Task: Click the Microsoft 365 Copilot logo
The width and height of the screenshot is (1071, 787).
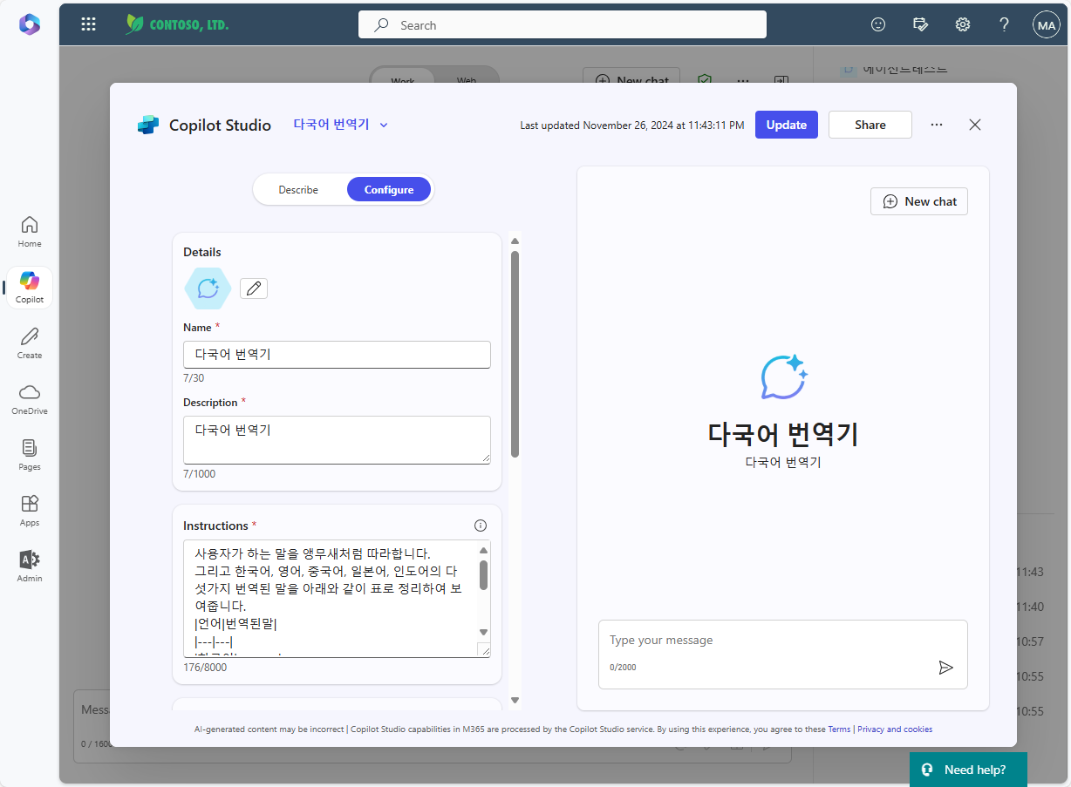Action: pyautogui.click(x=30, y=24)
